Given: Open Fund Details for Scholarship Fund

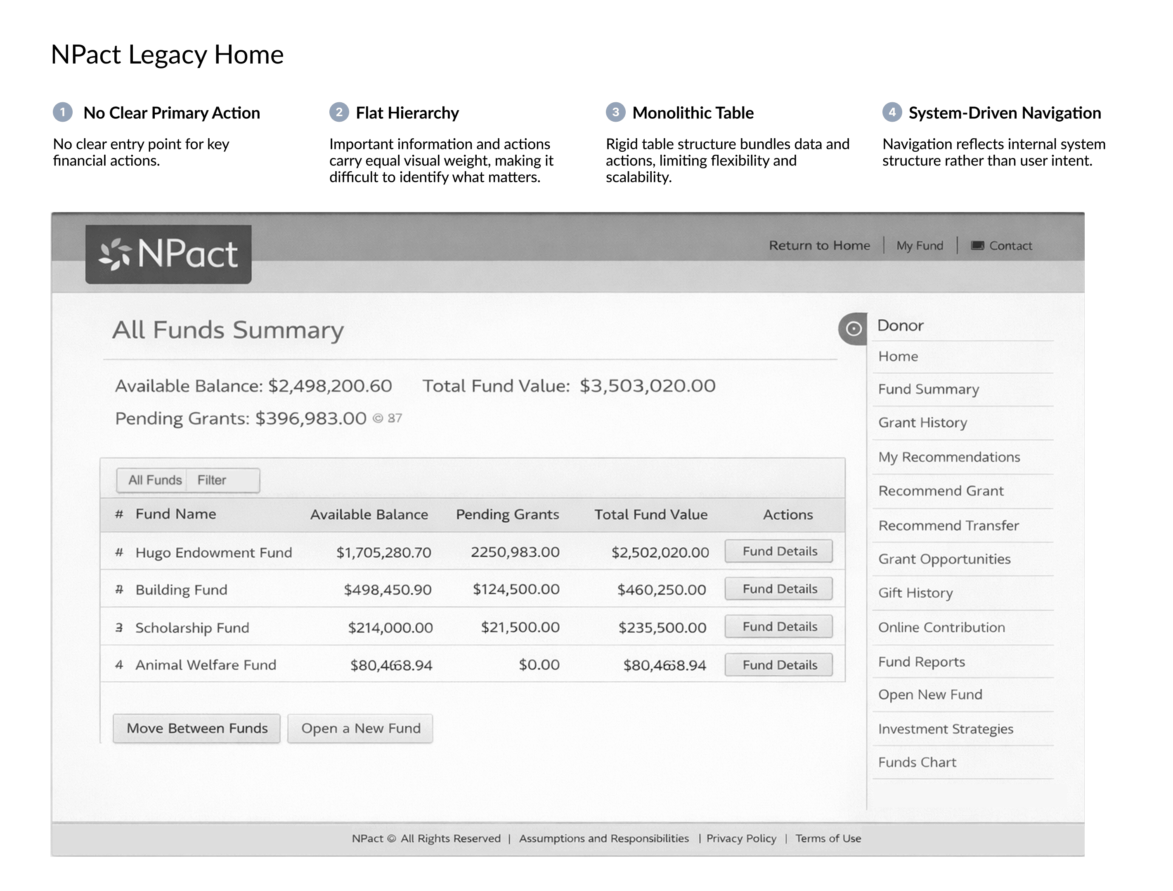Looking at the screenshot, I should tap(778, 627).
